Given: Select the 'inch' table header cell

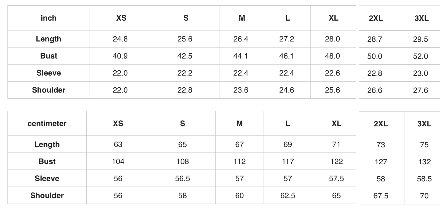Looking at the screenshot, I should [x=49, y=18].
